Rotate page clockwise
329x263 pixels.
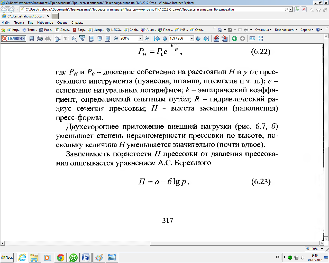pyautogui.click(x=224, y=39)
